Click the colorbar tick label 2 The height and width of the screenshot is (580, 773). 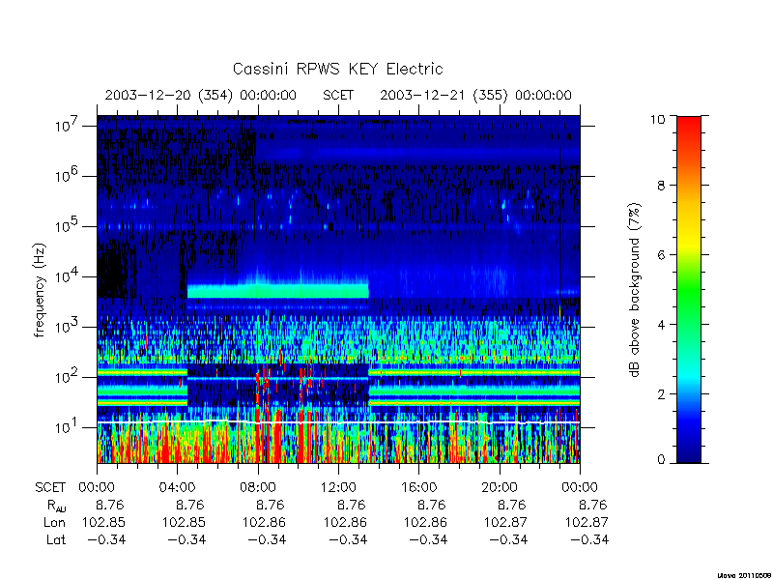(661, 394)
